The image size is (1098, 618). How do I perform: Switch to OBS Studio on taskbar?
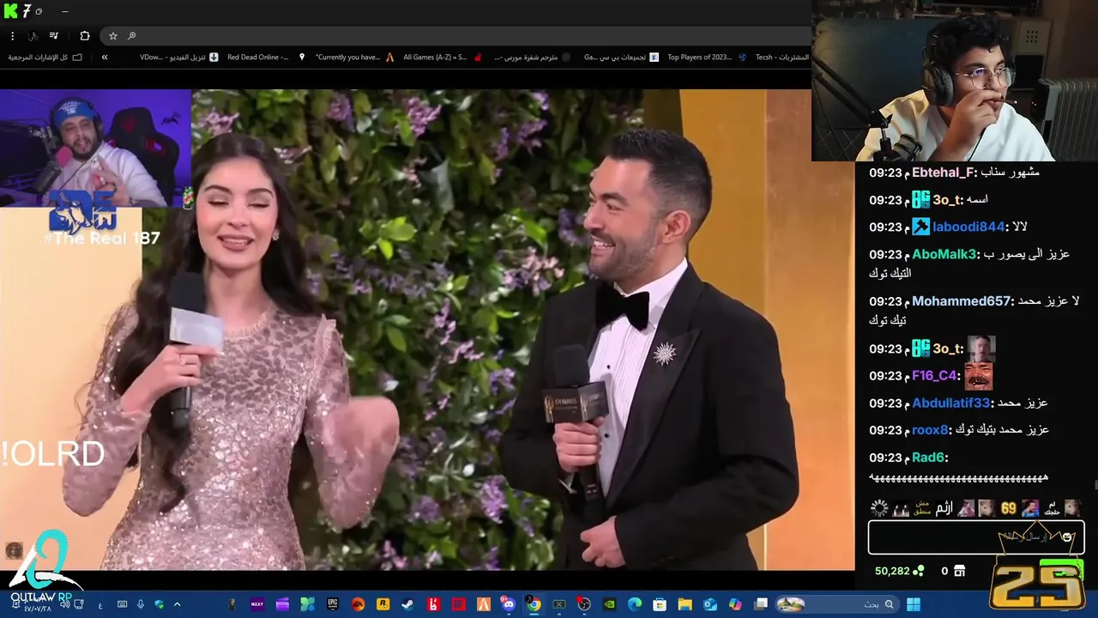coord(584,604)
